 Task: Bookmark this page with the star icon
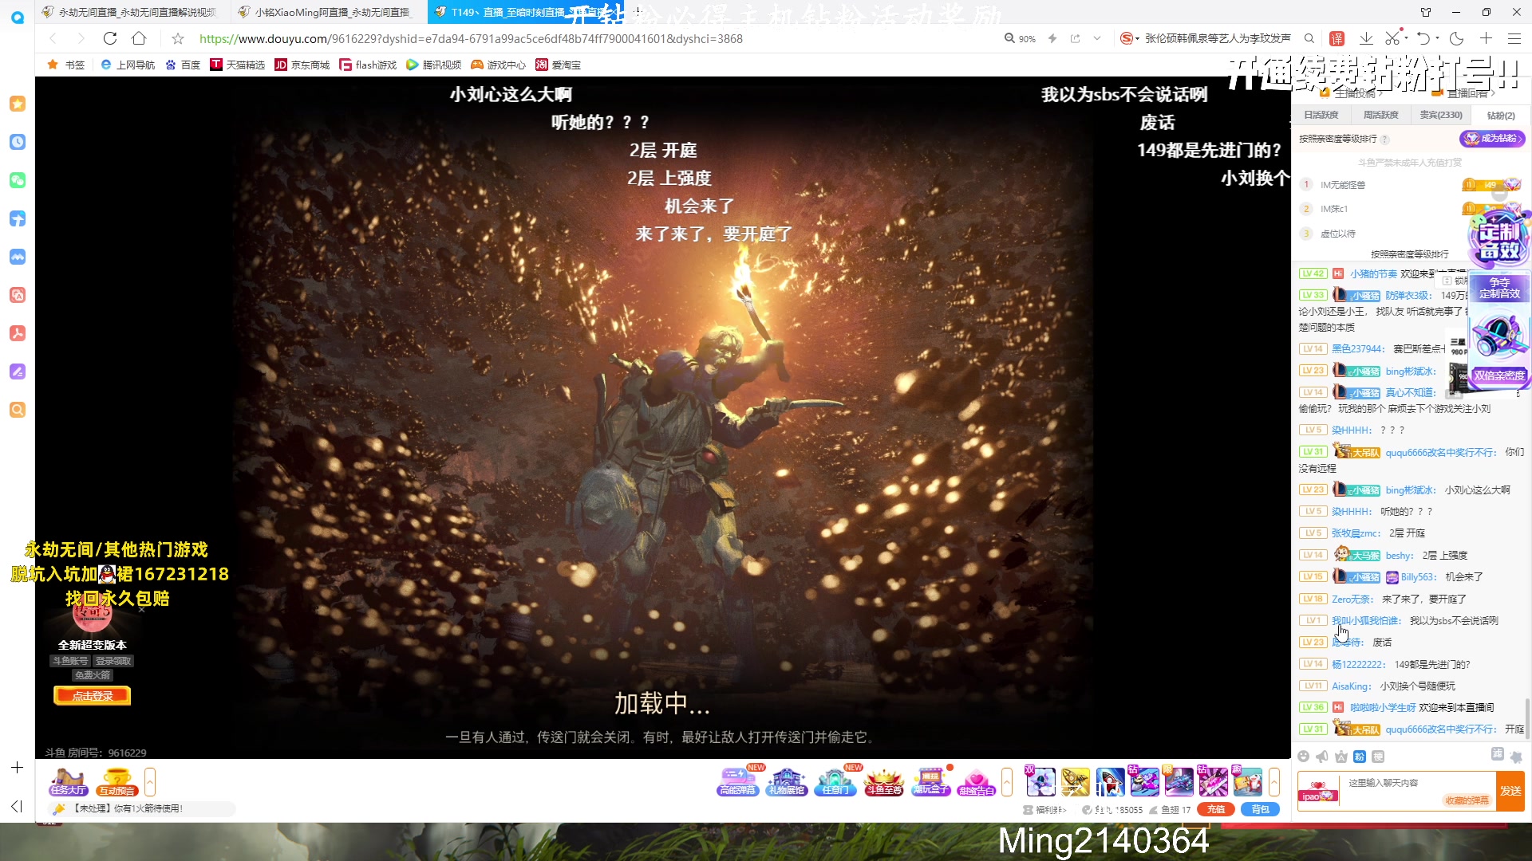[178, 38]
